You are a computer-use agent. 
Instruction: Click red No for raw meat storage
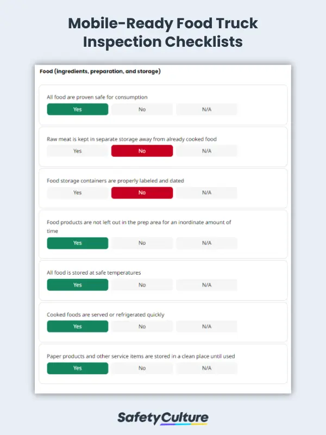(142, 151)
